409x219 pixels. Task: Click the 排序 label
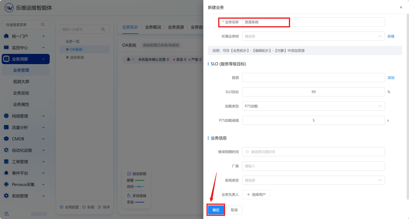[x=106, y=207]
